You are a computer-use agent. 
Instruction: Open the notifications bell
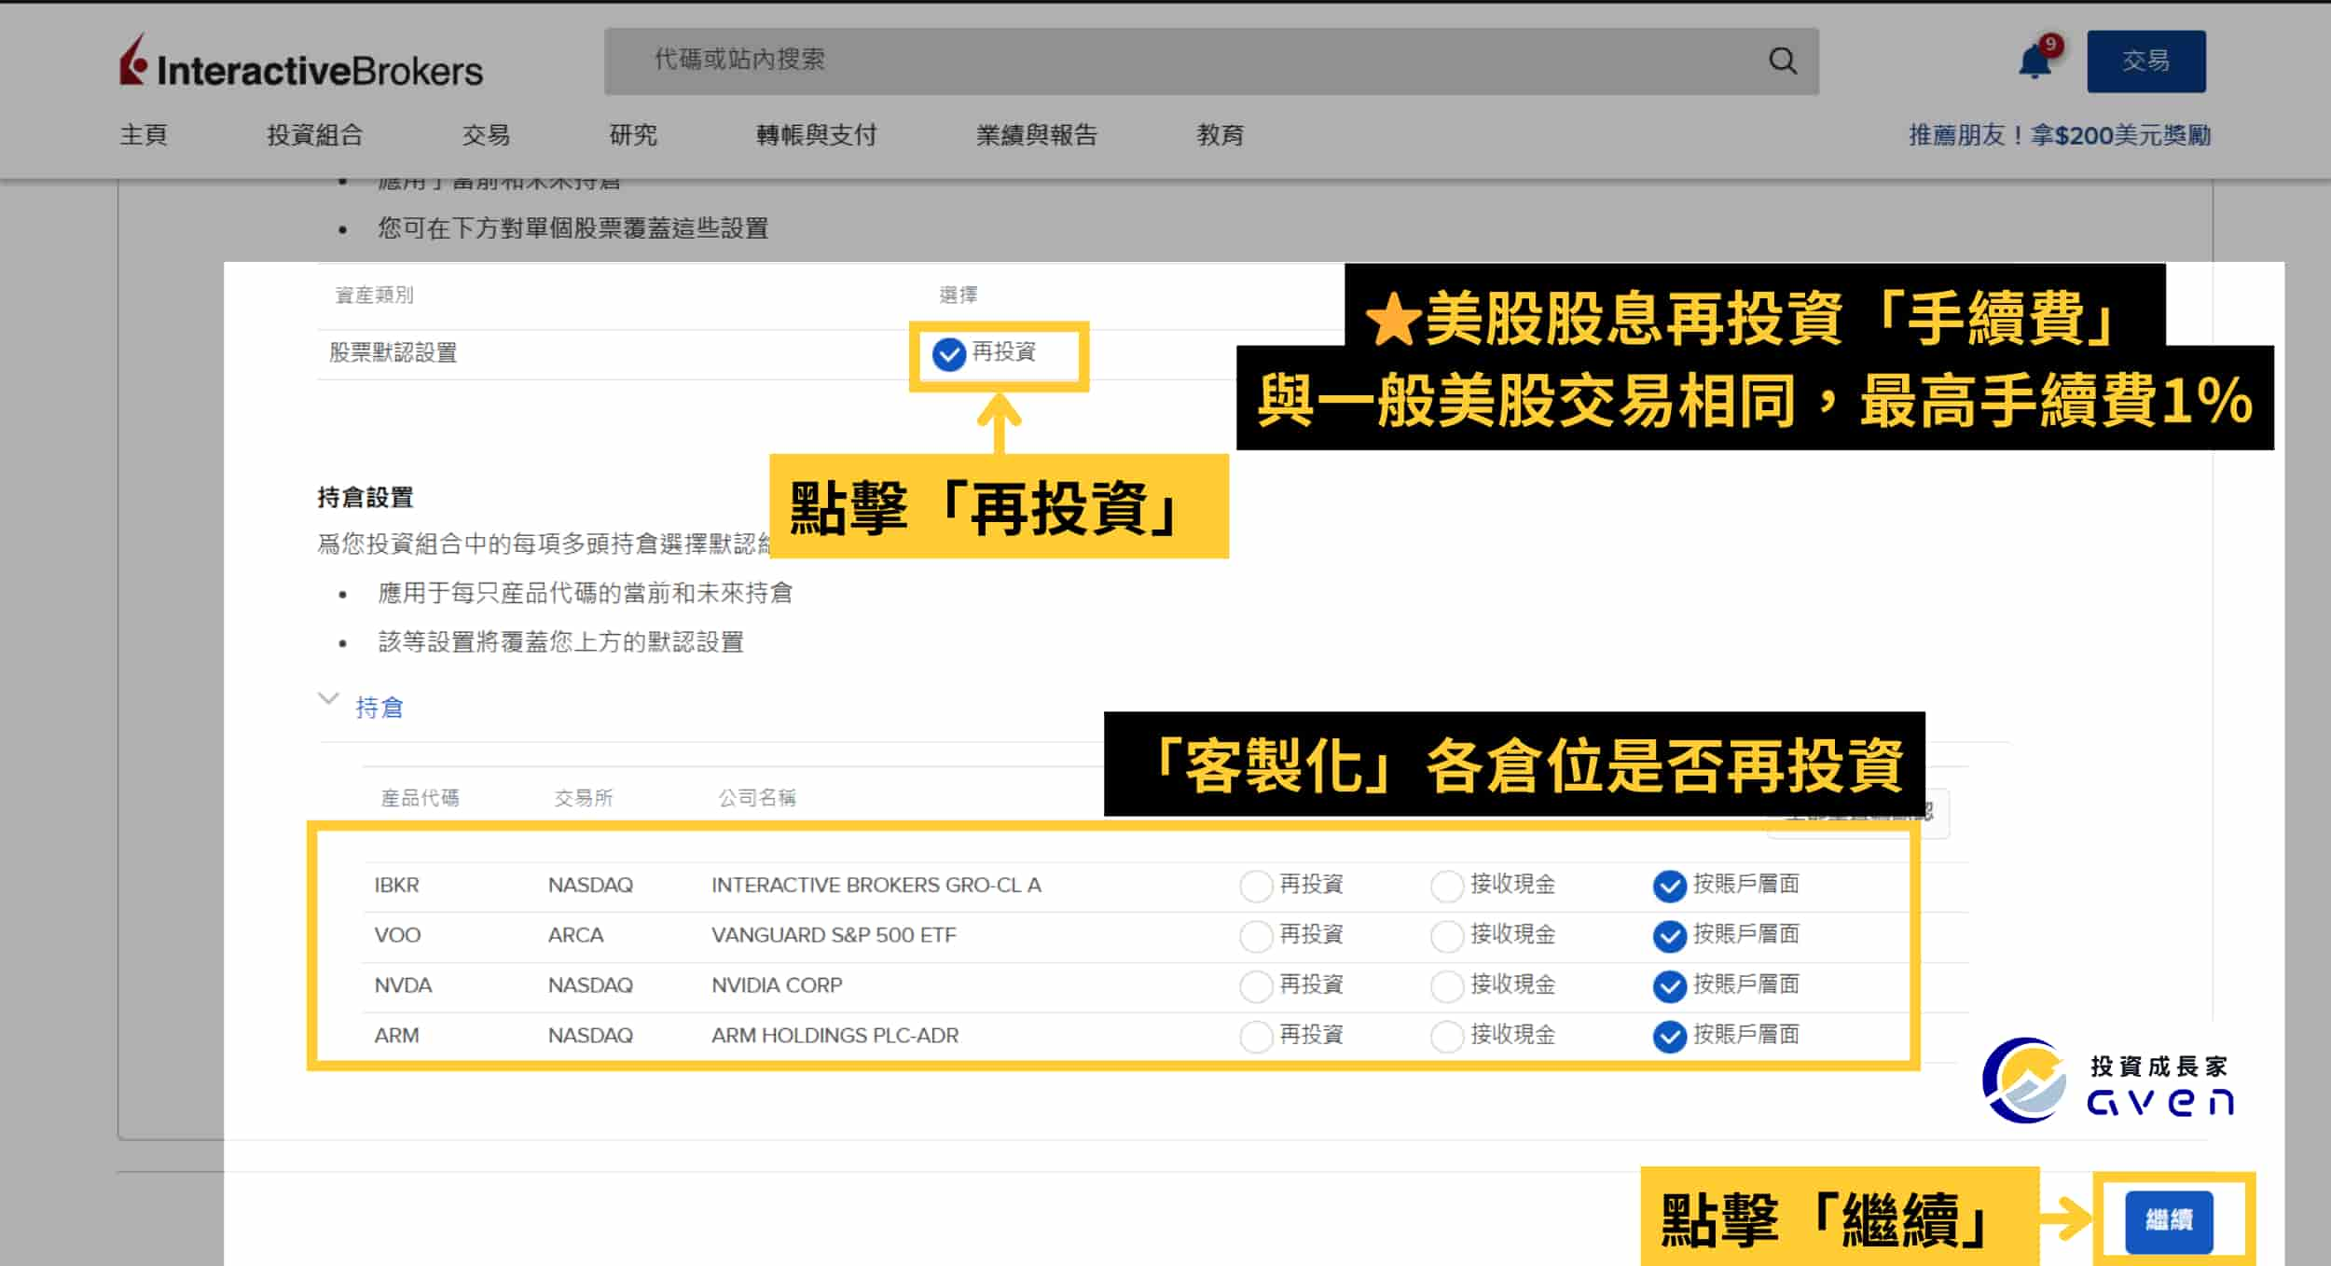tap(2034, 62)
